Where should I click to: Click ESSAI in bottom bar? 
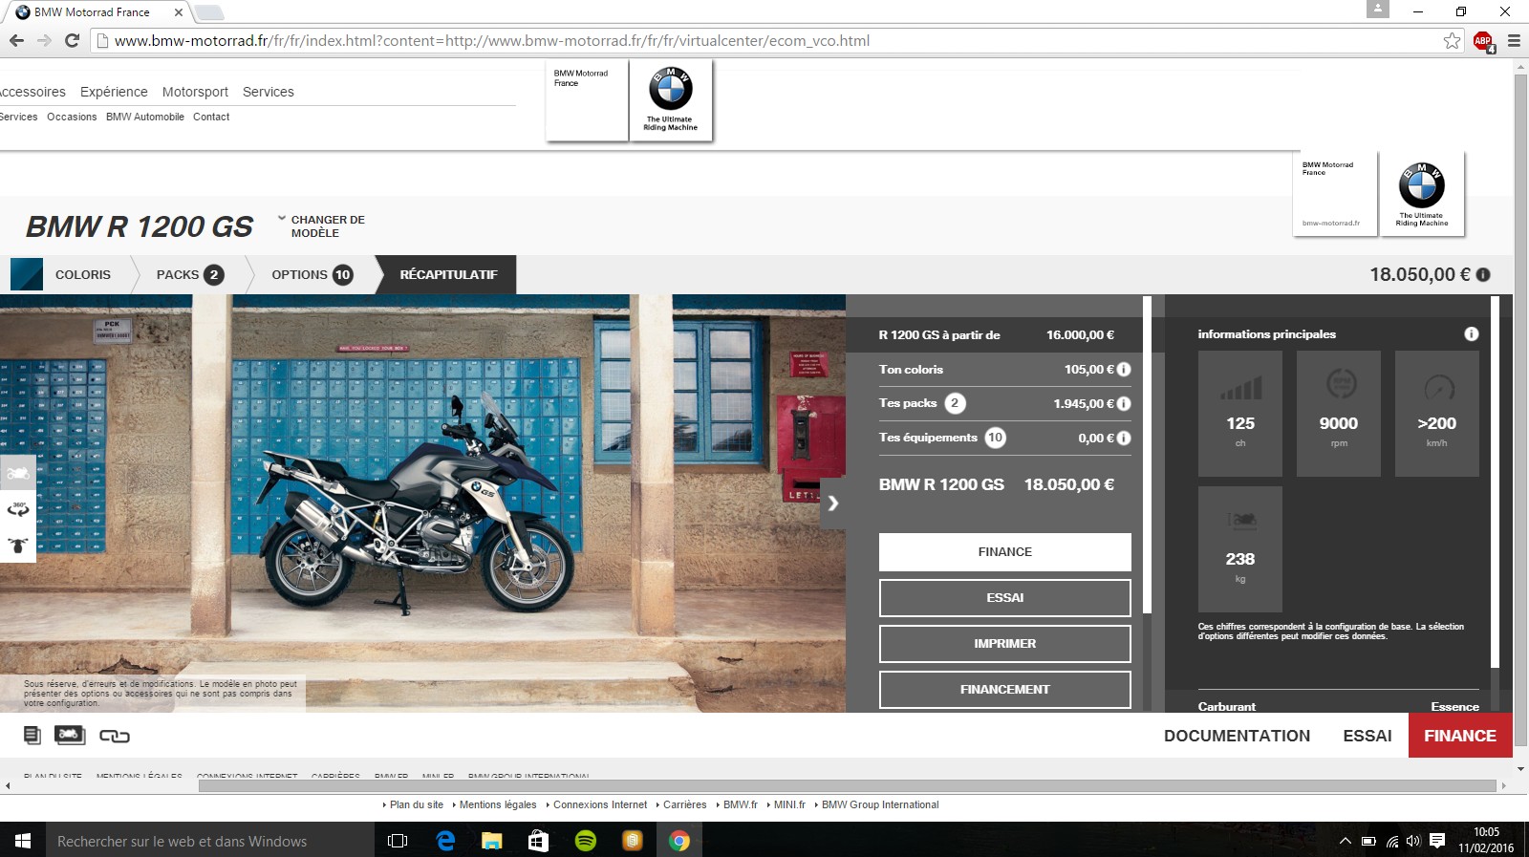pos(1367,736)
